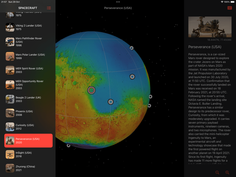Select the highlighted Perseverance (USA) 2020 row
This screenshot has height=177, width=236.
click(x=29, y=141)
